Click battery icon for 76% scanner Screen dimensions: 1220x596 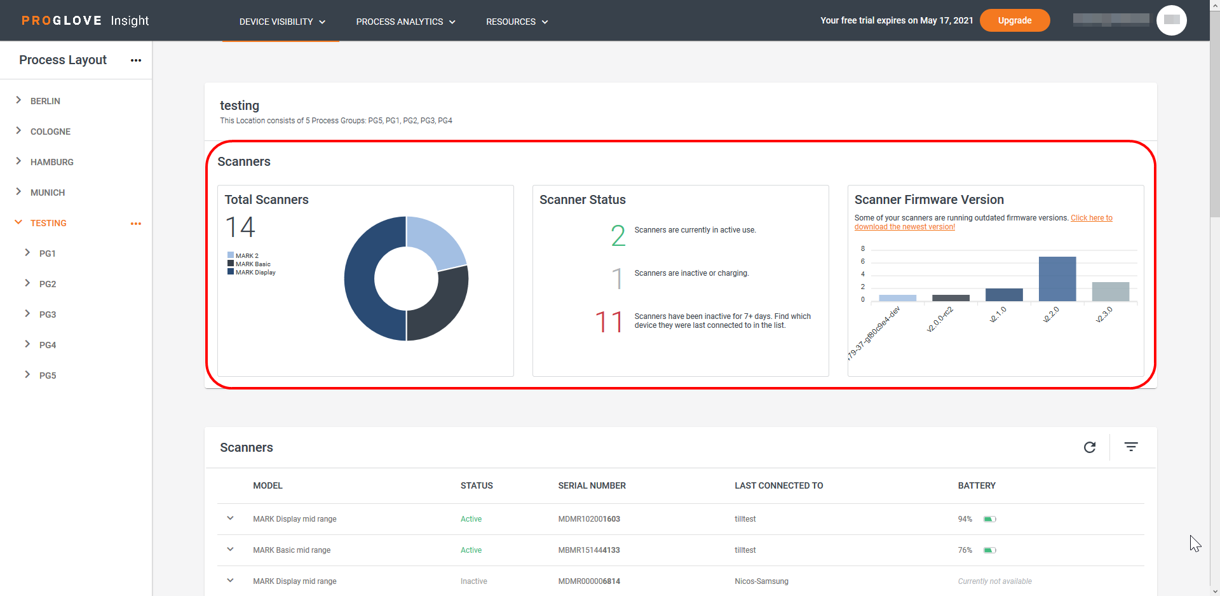(989, 550)
